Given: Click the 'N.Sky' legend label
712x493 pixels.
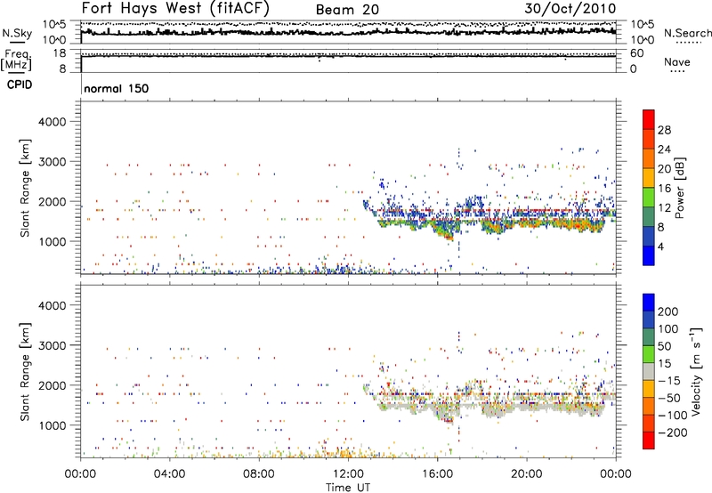Looking at the screenshot, I should [17, 33].
